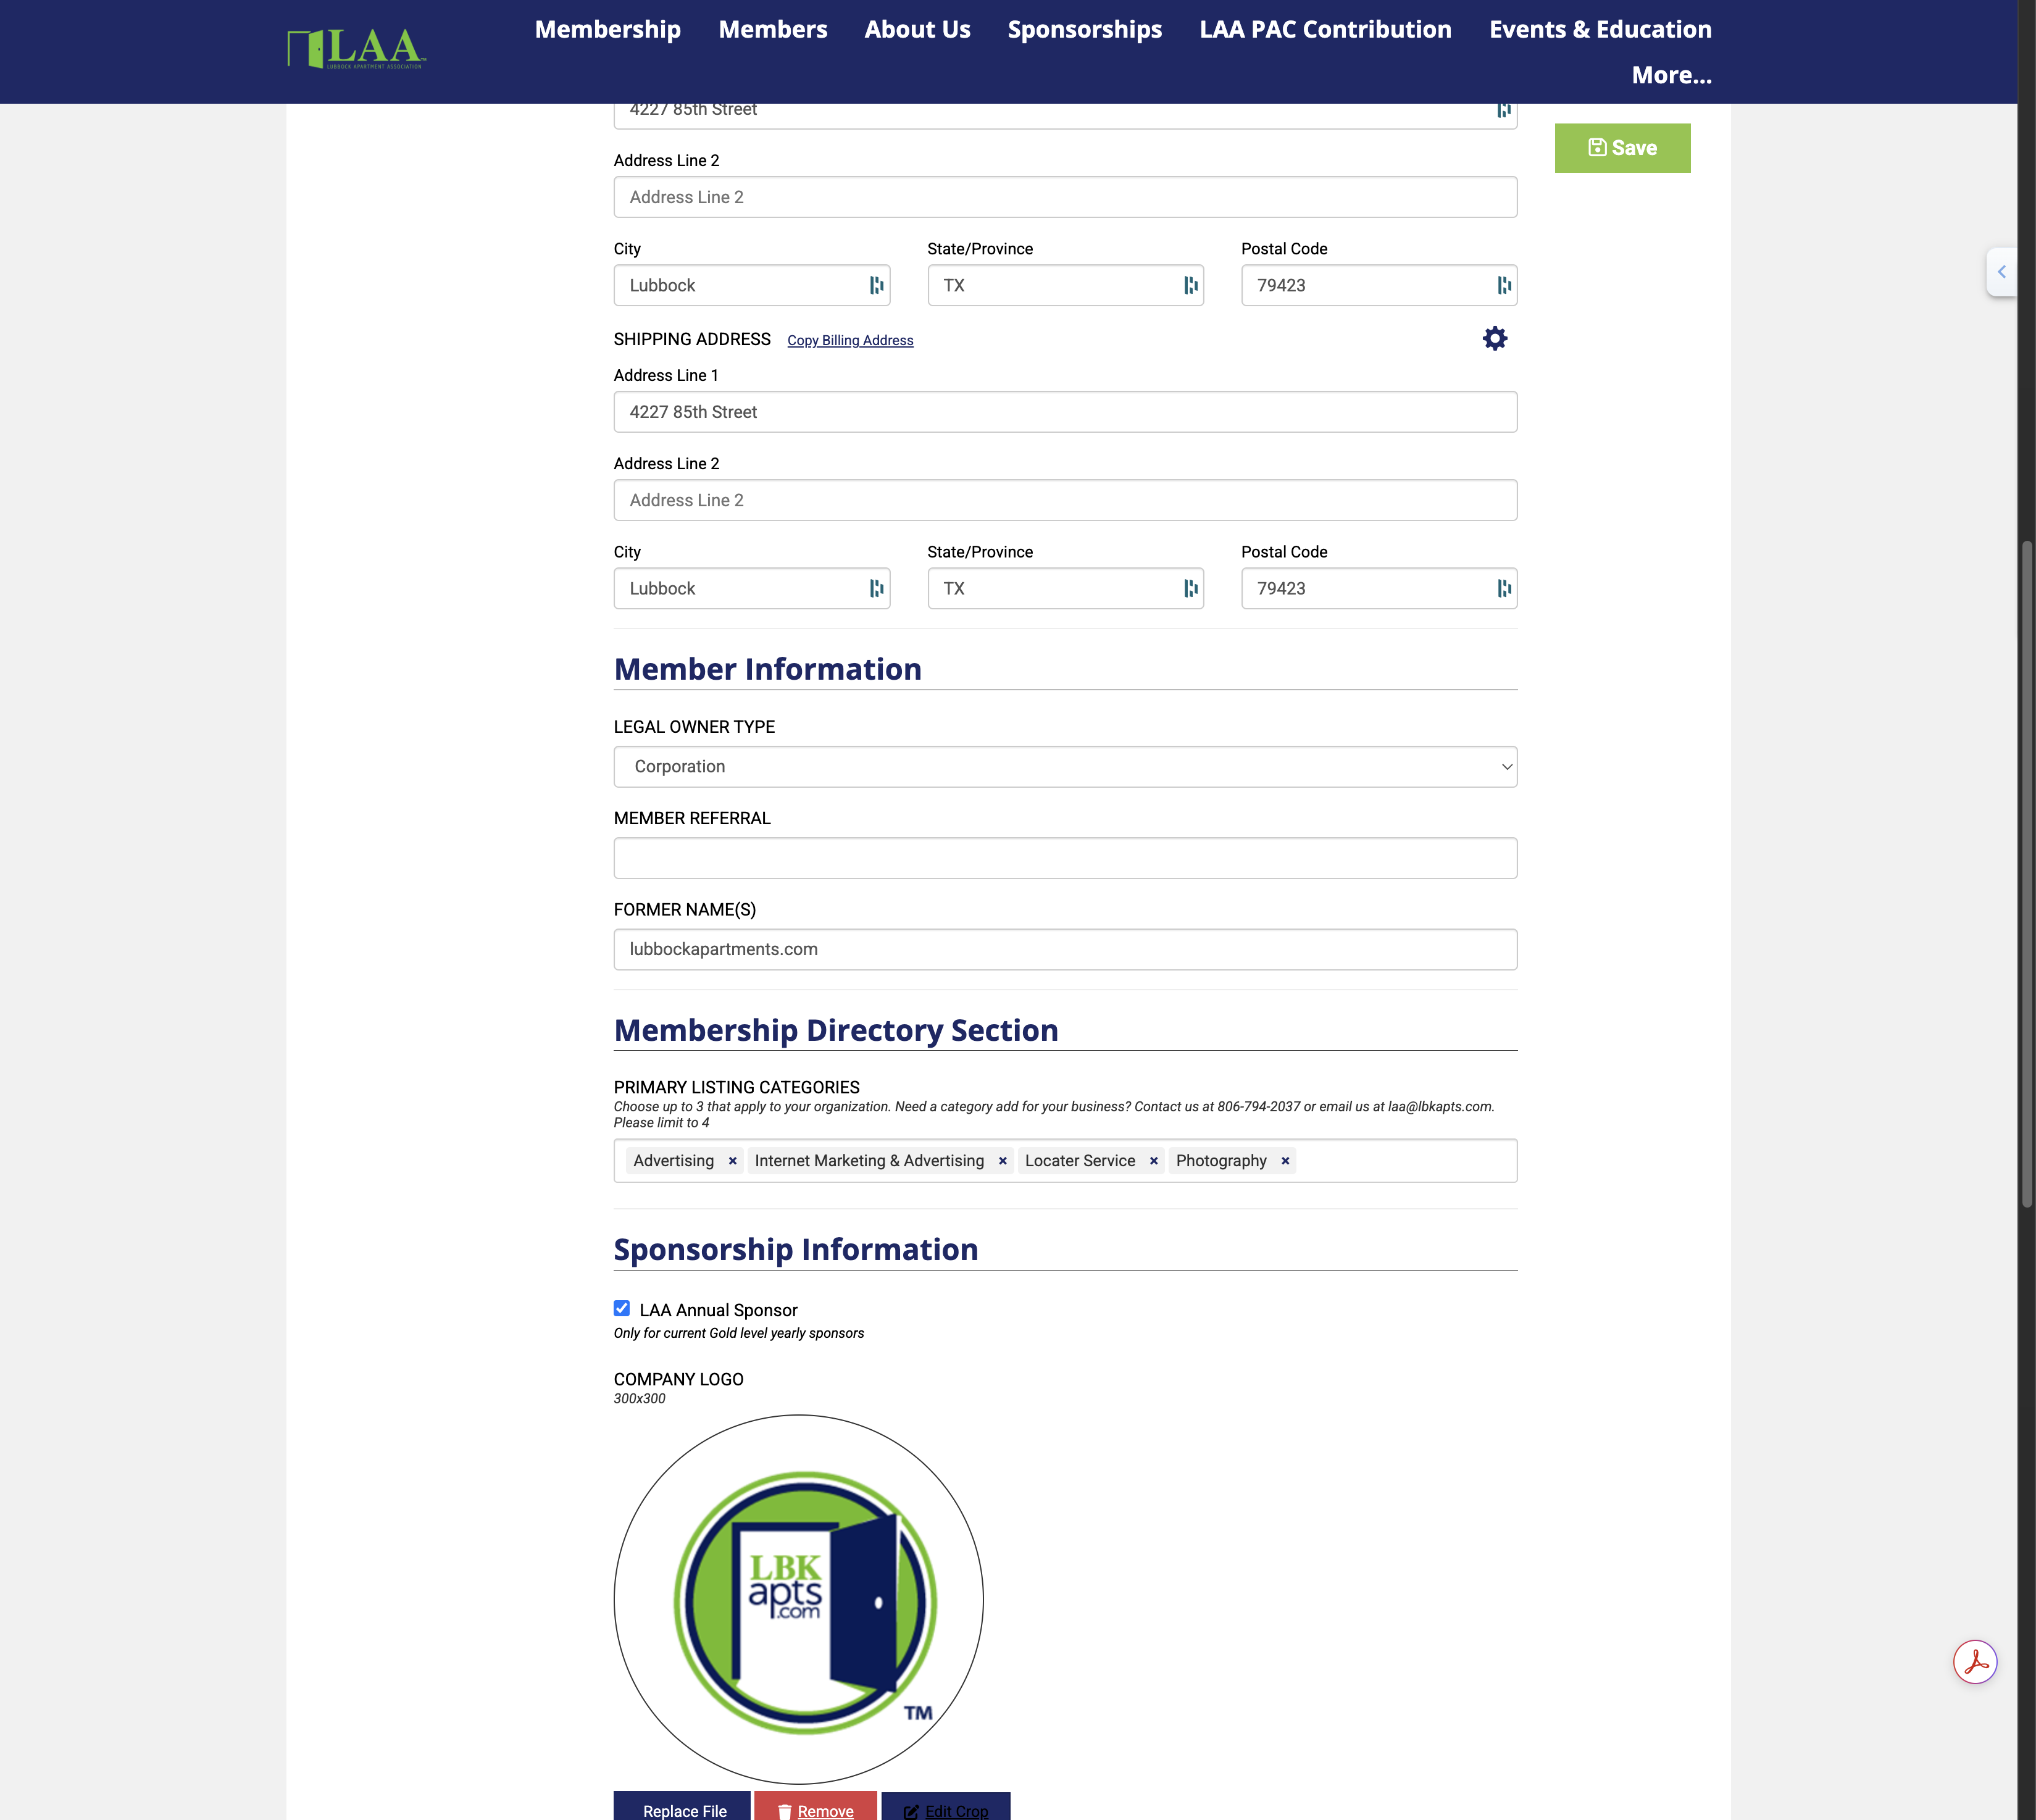Image resolution: width=2036 pixels, height=1820 pixels.
Task: Remove Internet Marketing & Advertising tag
Action: pos(1002,1161)
